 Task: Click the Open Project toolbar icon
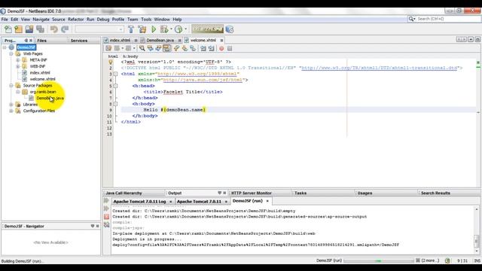[29, 29]
